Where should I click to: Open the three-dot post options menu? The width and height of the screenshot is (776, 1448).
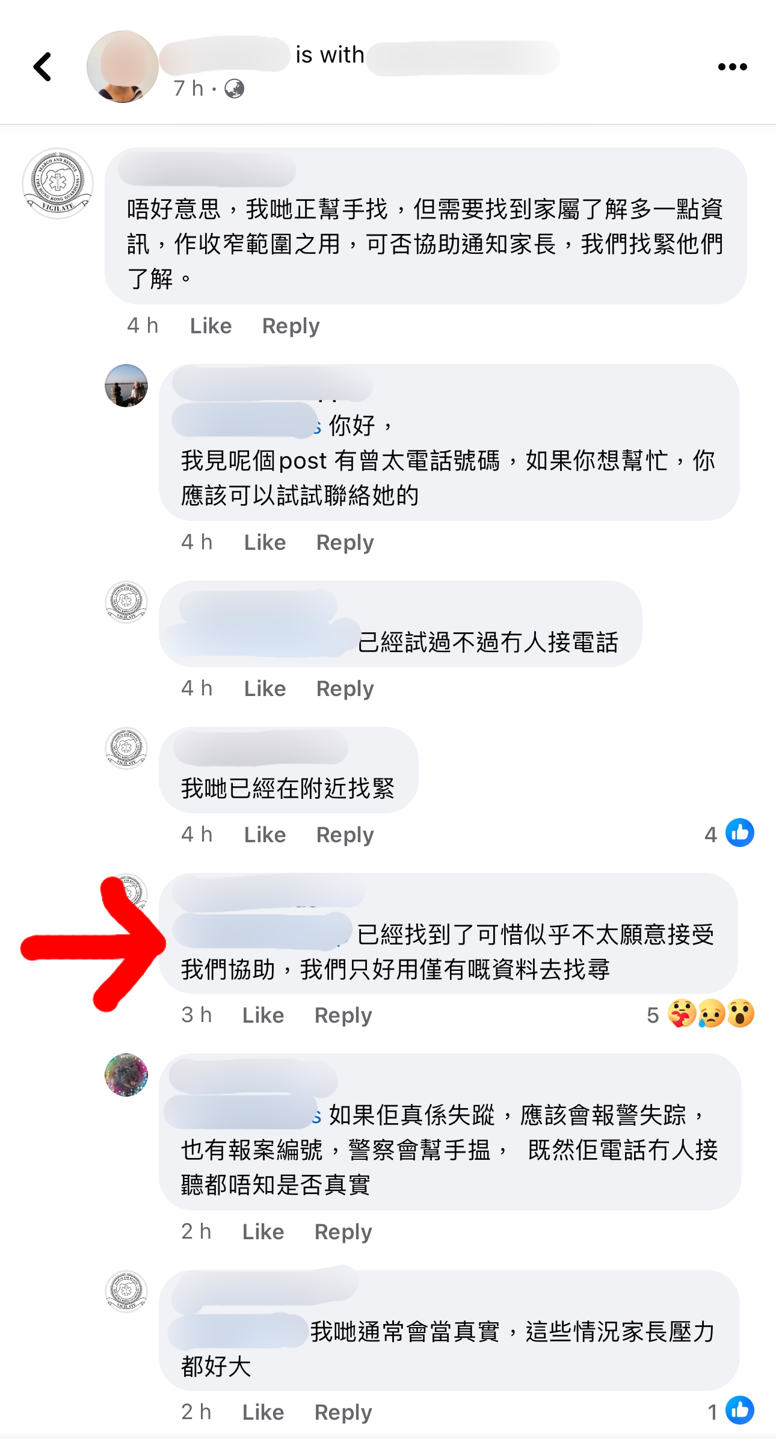tap(732, 67)
